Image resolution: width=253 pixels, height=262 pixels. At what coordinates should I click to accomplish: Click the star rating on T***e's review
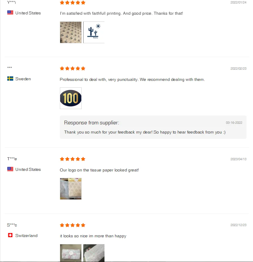click(72, 159)
